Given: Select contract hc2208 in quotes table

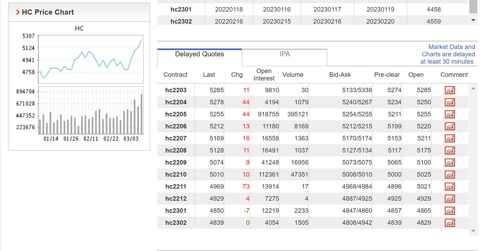Looking at the screenshot, I should (x=176, y=150).
